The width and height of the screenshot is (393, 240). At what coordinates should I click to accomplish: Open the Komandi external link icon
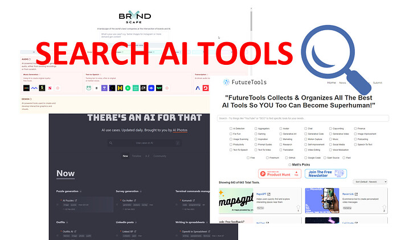click(x=194, y=200)
